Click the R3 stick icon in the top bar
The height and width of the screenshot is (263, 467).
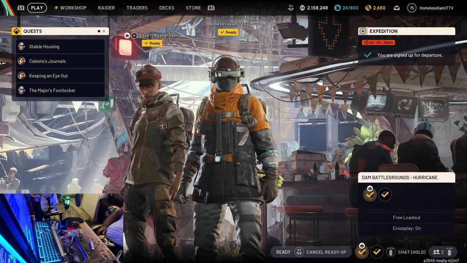[x=291, y=7]
